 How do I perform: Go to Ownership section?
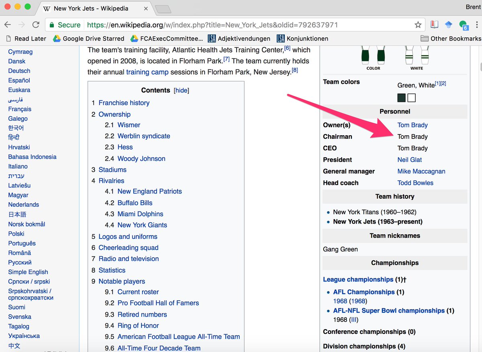click(114, 114)
